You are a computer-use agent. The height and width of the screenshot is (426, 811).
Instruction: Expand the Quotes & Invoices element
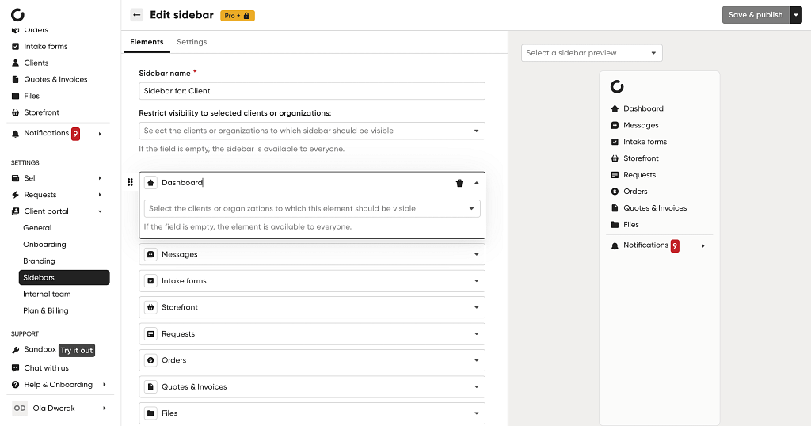476,386
